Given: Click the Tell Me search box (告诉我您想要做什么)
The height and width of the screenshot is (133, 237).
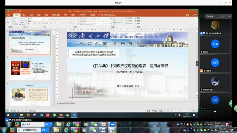Looking at the screenshot, I should pos(107,15).
